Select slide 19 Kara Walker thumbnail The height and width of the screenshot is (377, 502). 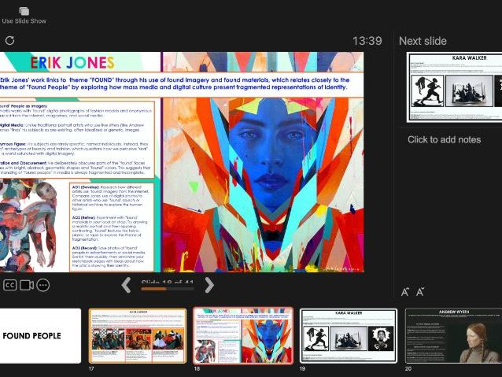point(349,336)
